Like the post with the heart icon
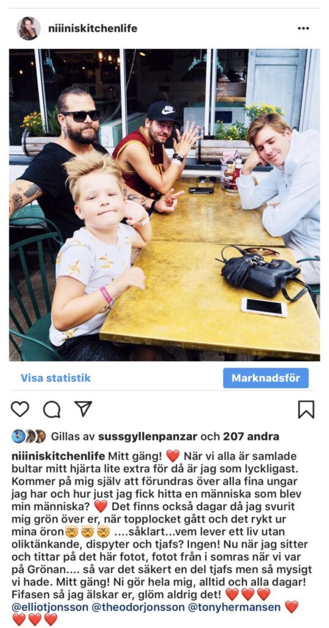Image resolution: width=329 pixels, height=628 pixels. tap(20, 409)
